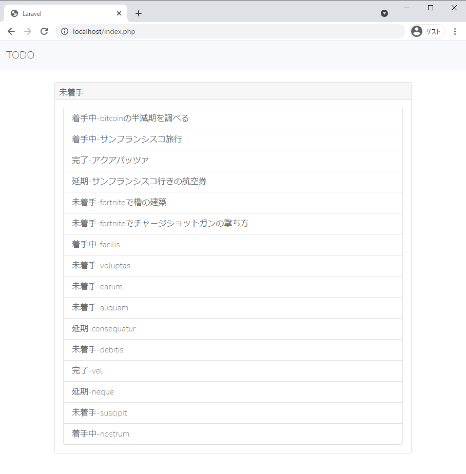Click the new tab plus icon
466x474 pixels.
coord(138,13)
